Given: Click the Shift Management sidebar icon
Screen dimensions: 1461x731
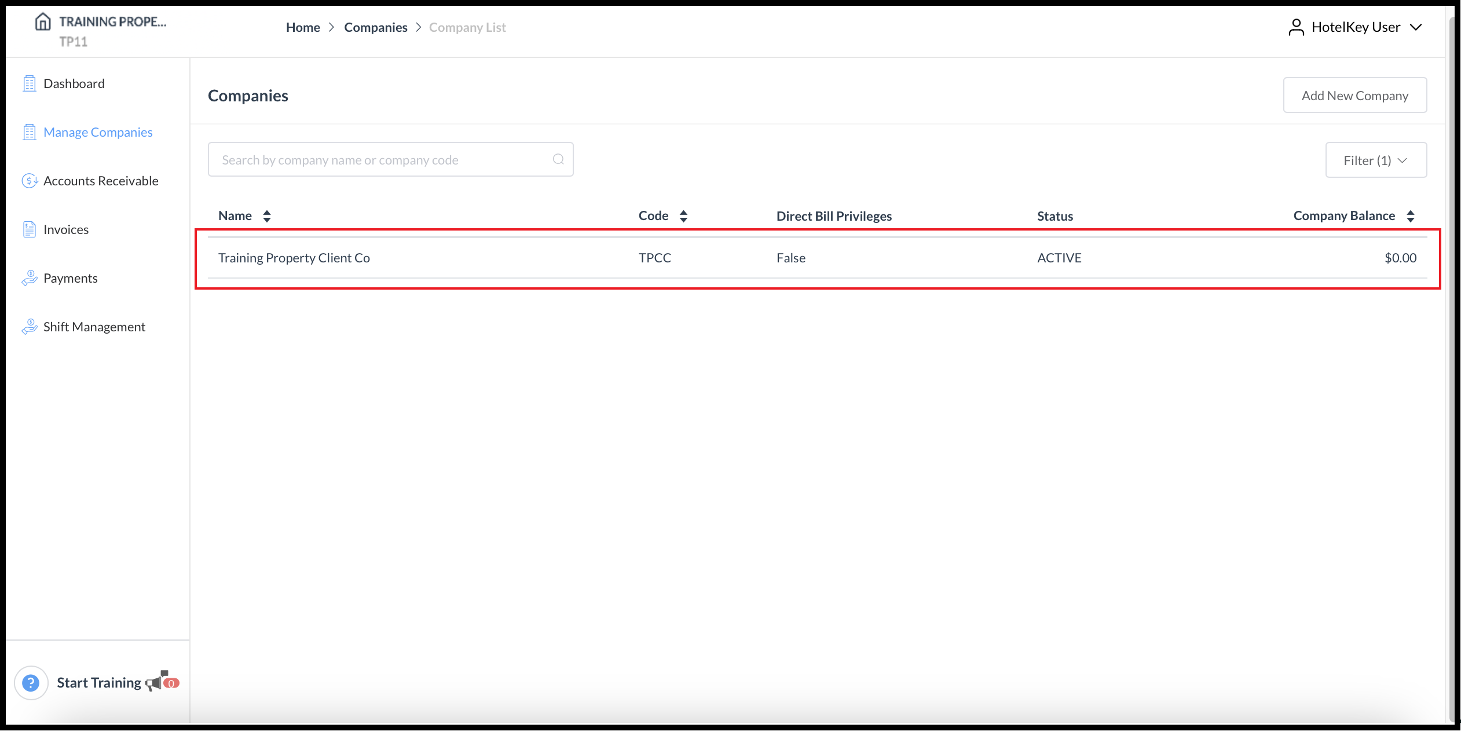Looking at the screenshot, I should click(29, 327).
